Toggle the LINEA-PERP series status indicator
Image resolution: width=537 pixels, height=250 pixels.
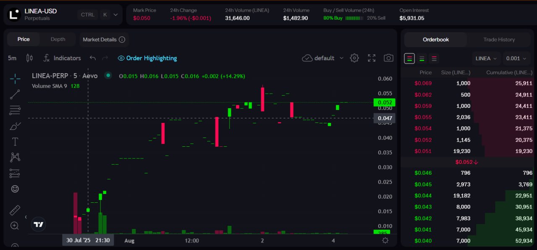tap(108, 76)
